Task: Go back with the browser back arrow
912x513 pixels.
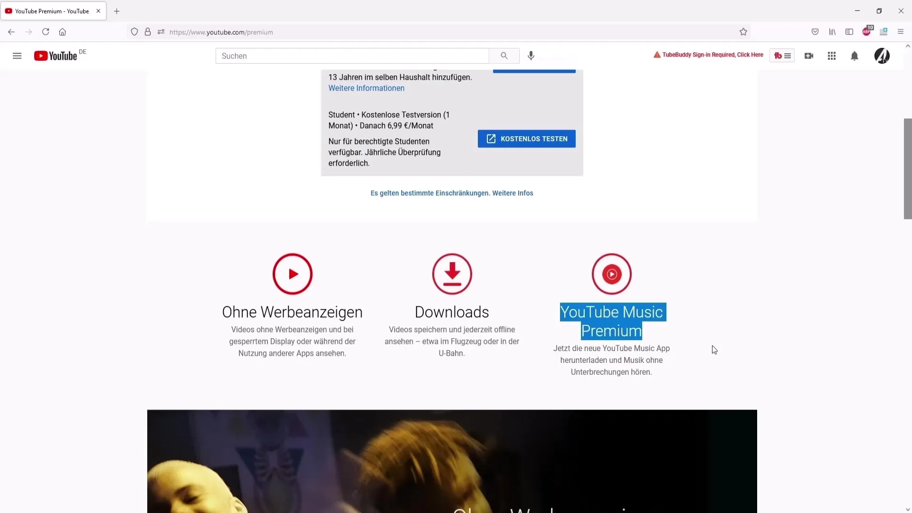Action: pyautogui.click(x=11, y=32)
